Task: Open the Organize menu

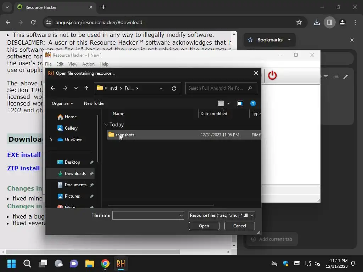Action: 62,103
